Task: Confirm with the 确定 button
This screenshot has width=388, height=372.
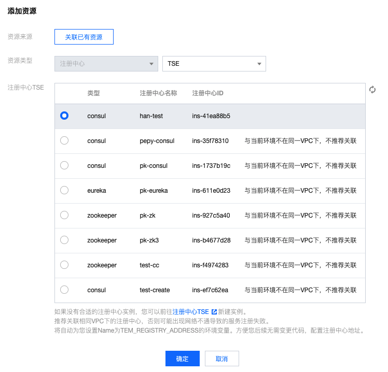Action: [x=183, y=359]
